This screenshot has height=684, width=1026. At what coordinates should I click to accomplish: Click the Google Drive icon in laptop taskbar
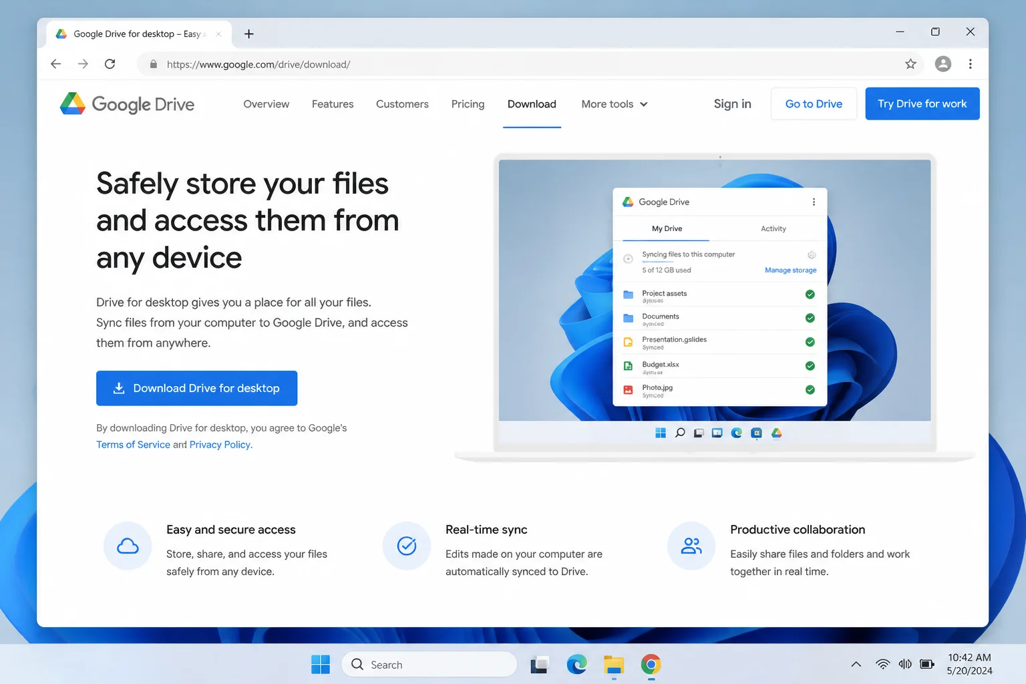pos(776,433)
